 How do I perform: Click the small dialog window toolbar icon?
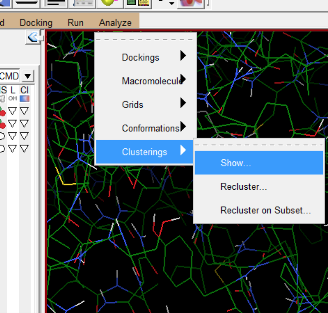pyautogui.click(x=82, y=3)
